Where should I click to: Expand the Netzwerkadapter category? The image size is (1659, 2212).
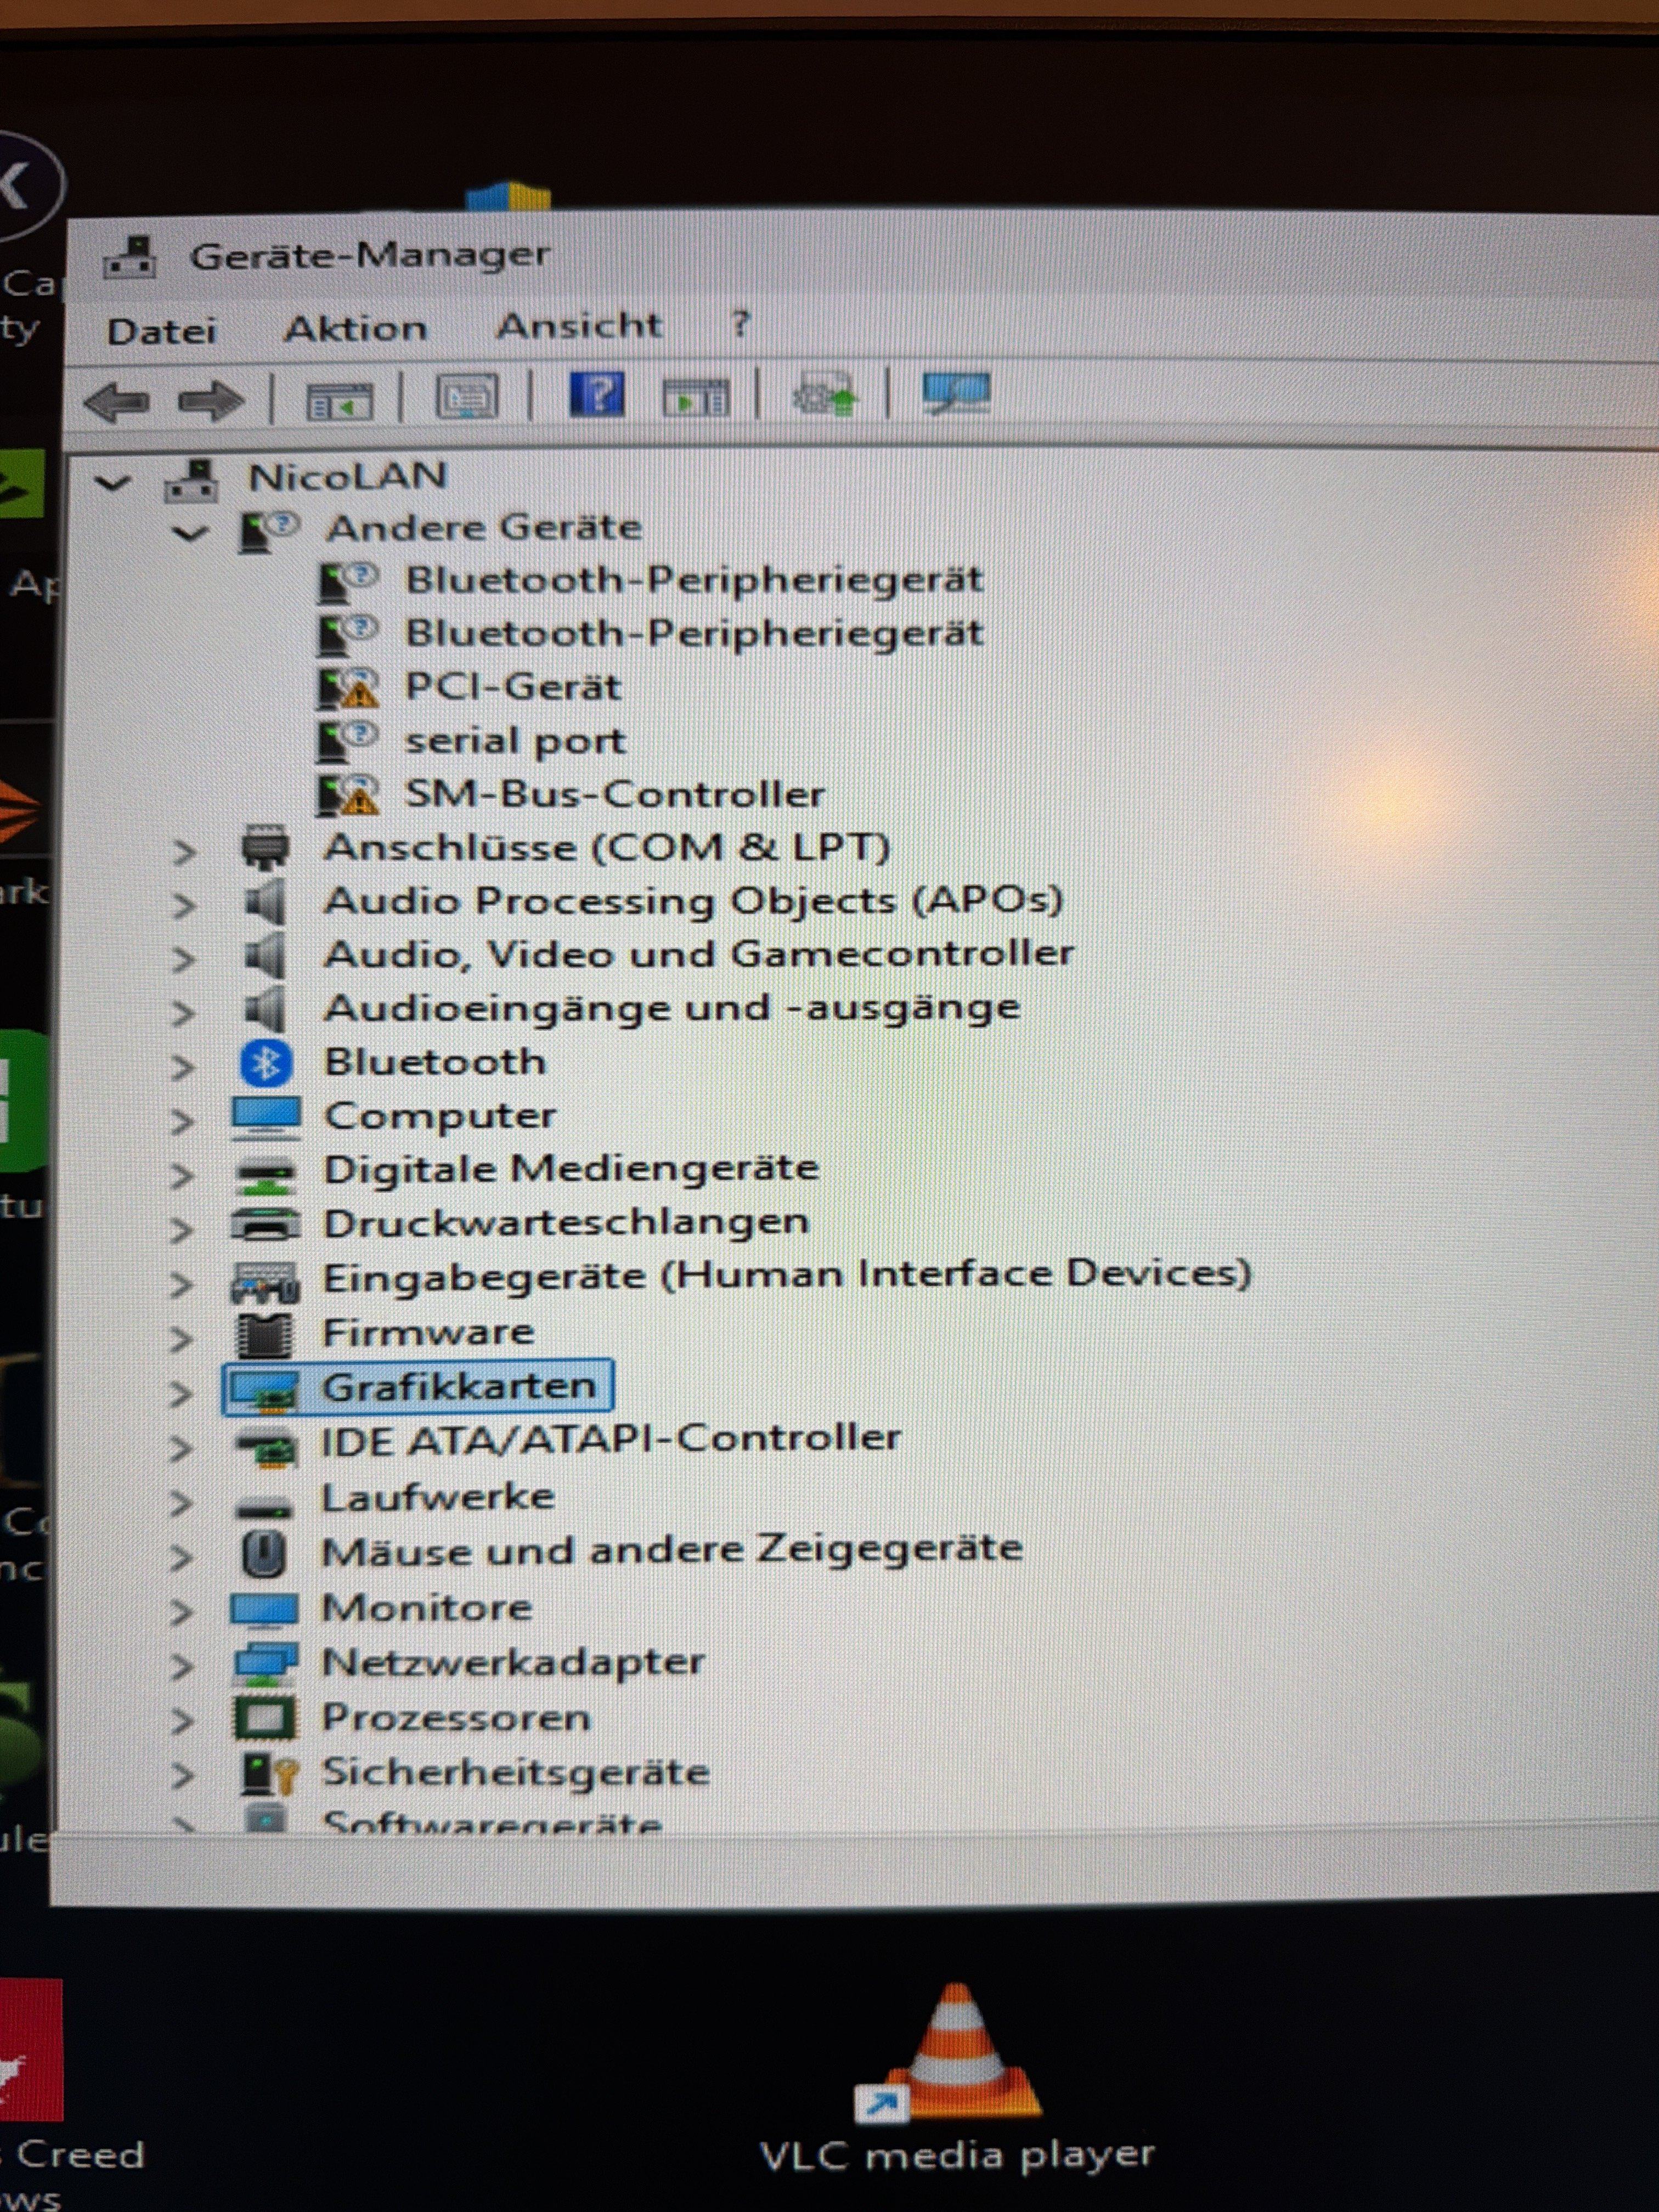coord(182,1666)
